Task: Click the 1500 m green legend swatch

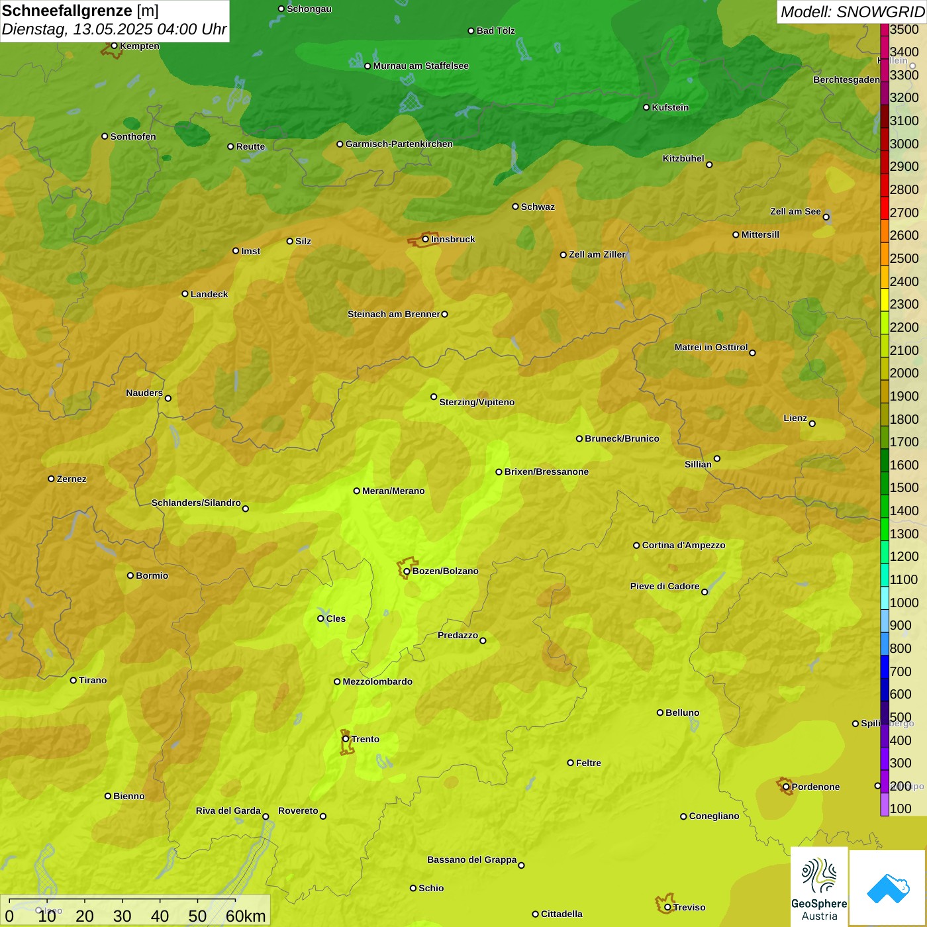Action: click(885, 483)
